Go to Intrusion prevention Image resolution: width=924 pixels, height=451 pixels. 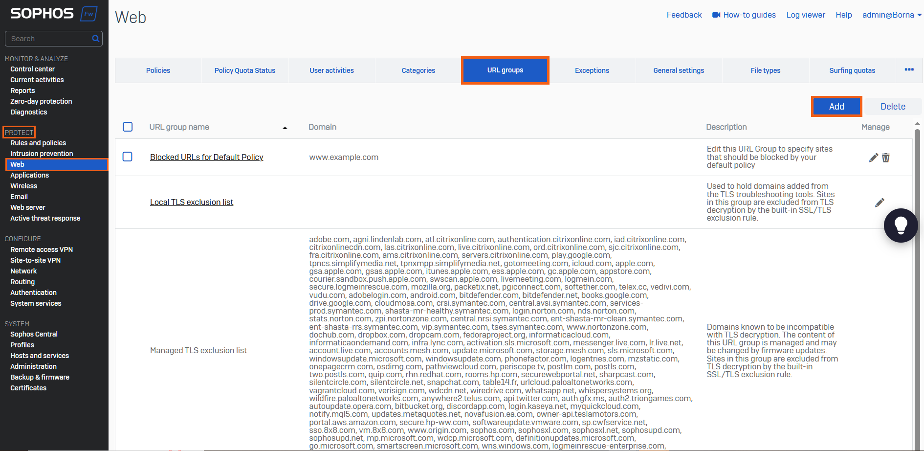42,154
